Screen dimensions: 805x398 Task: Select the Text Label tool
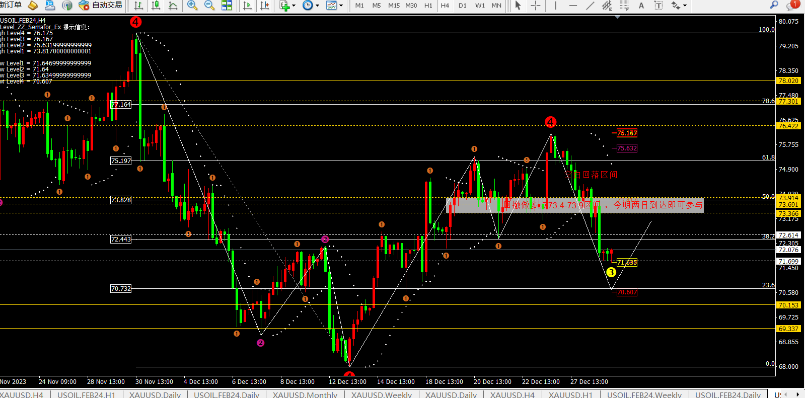[658, 6]
